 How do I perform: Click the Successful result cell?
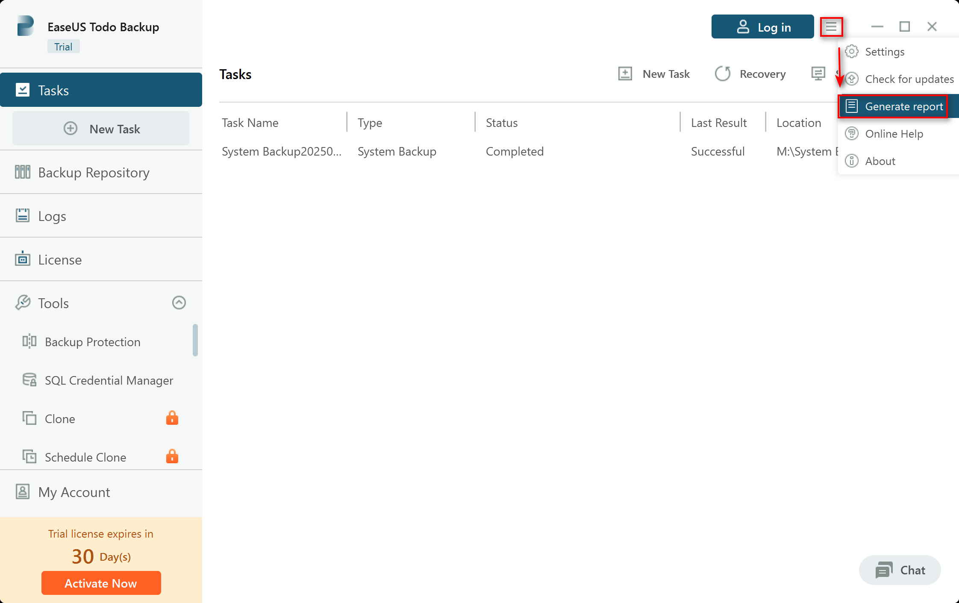pos(718,151)
